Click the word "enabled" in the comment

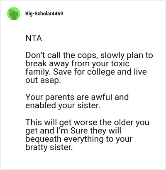tap(41, 105)
